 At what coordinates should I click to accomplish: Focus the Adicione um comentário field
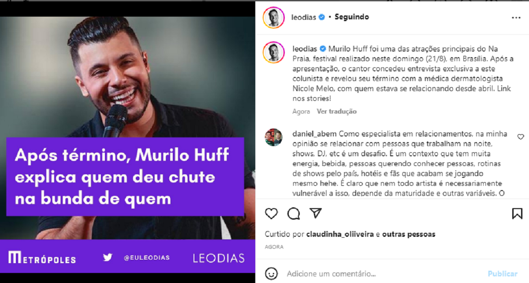(384, 274)
